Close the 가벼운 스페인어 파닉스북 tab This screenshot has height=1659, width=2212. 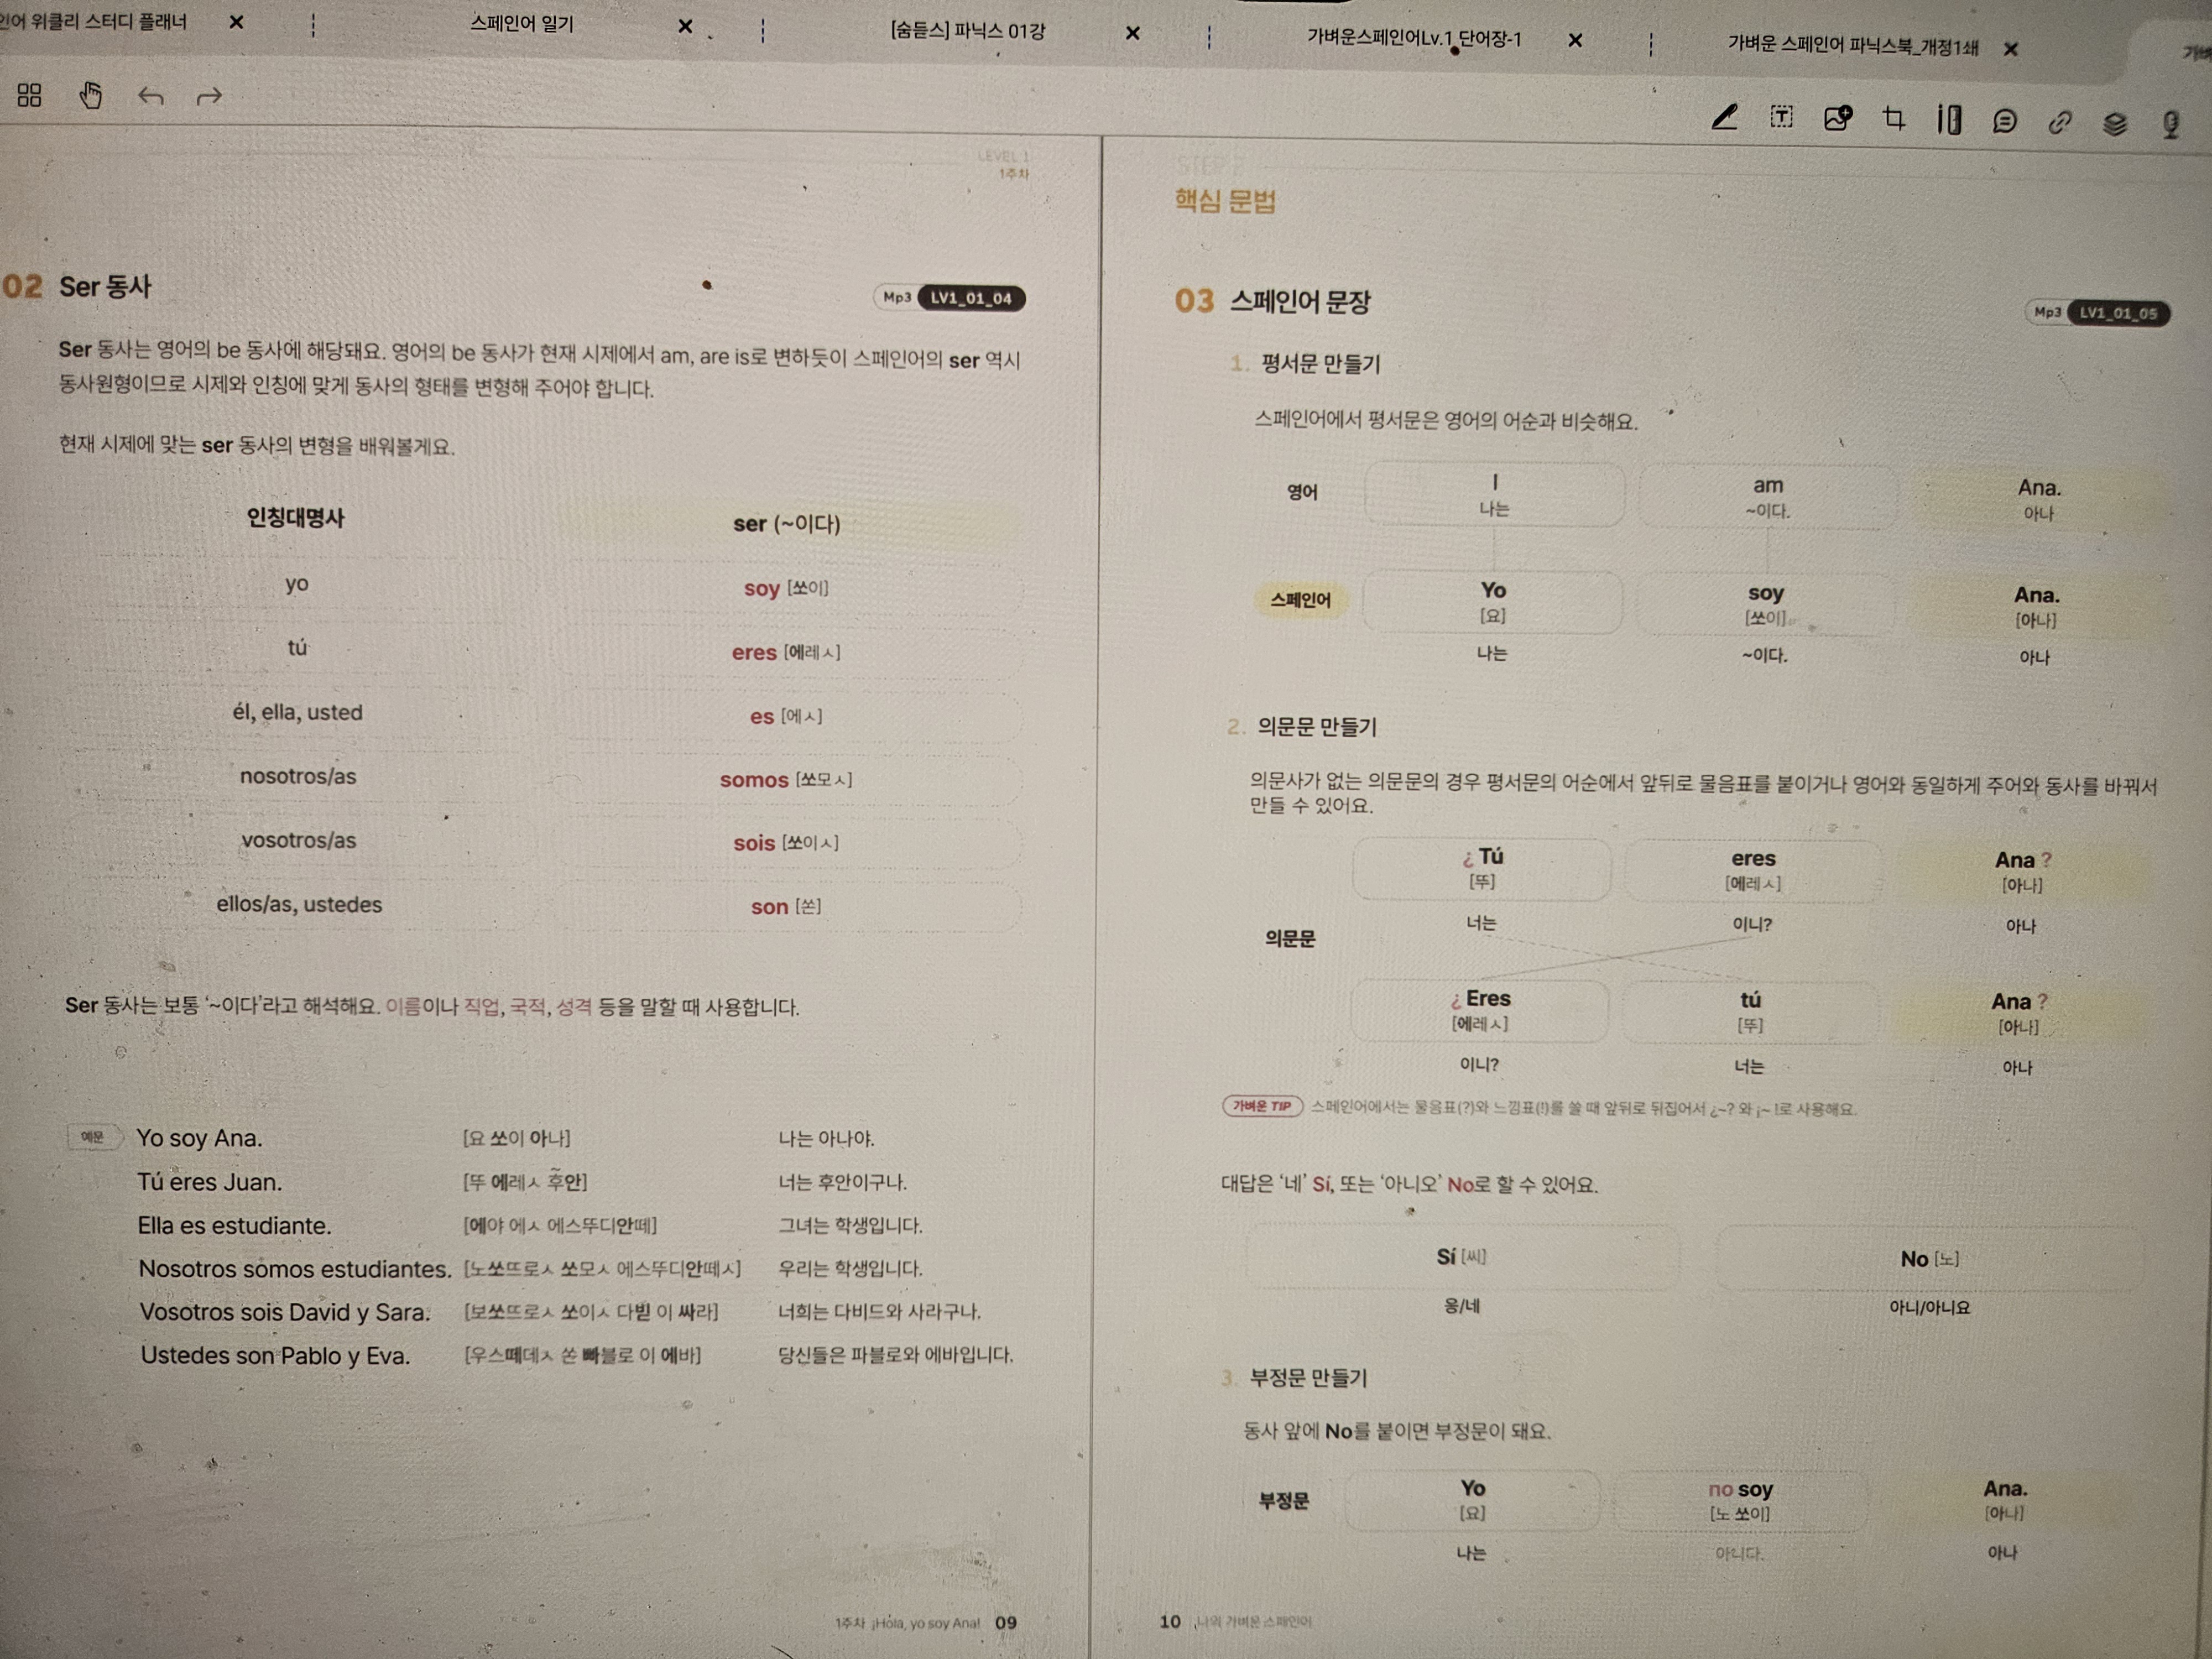(2010, 48)
